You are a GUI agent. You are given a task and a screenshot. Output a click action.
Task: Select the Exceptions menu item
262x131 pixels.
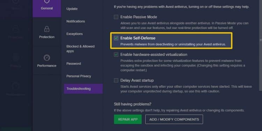coord(74,34)
